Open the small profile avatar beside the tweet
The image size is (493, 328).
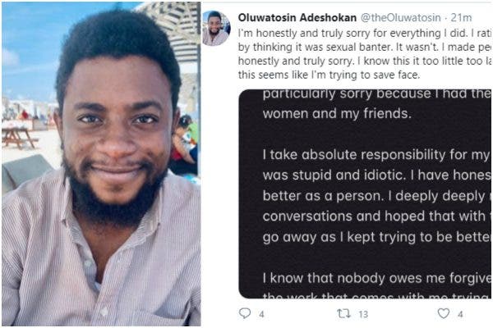[x=215, y=29]
